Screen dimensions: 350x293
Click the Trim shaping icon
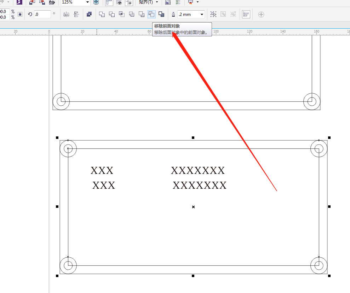(112, 14)
